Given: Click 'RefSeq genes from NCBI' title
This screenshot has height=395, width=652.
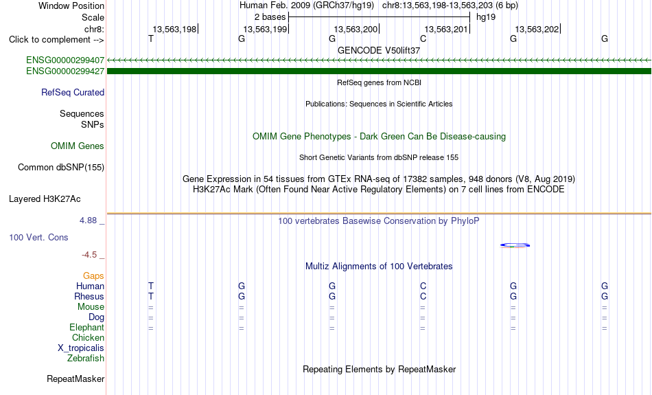Looking at the screenshot, I should [x=379, y=82].
